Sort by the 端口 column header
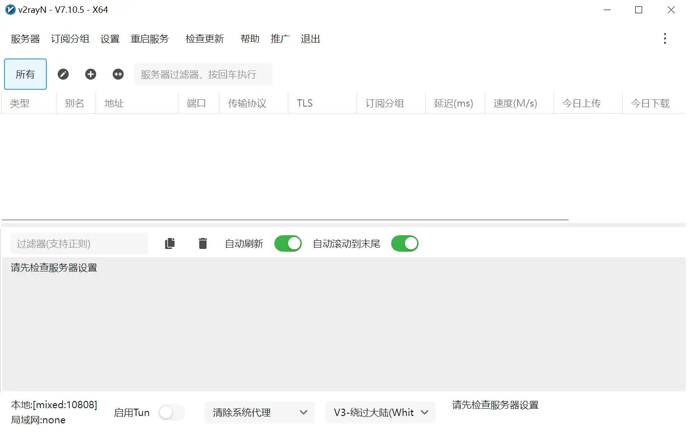Image resolution: width=687 pixels, height=432 pixels. coord(199,103)
